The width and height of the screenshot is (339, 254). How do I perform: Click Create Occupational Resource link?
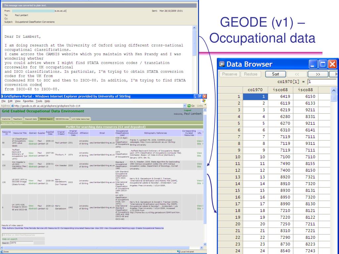(x=150, y=228)
